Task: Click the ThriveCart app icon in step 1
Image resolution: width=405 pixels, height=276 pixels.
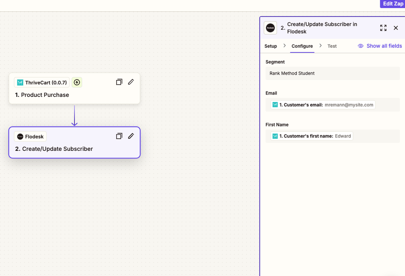Action: pyautogui.click(x=20, y=82)
